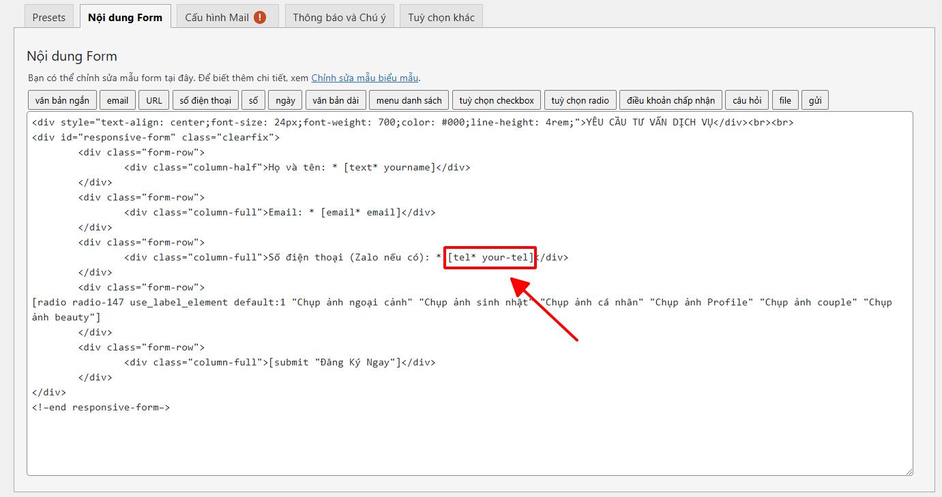
Task: Add điều khoản chấp nhận tag
Action: click(x=671, y=100)
